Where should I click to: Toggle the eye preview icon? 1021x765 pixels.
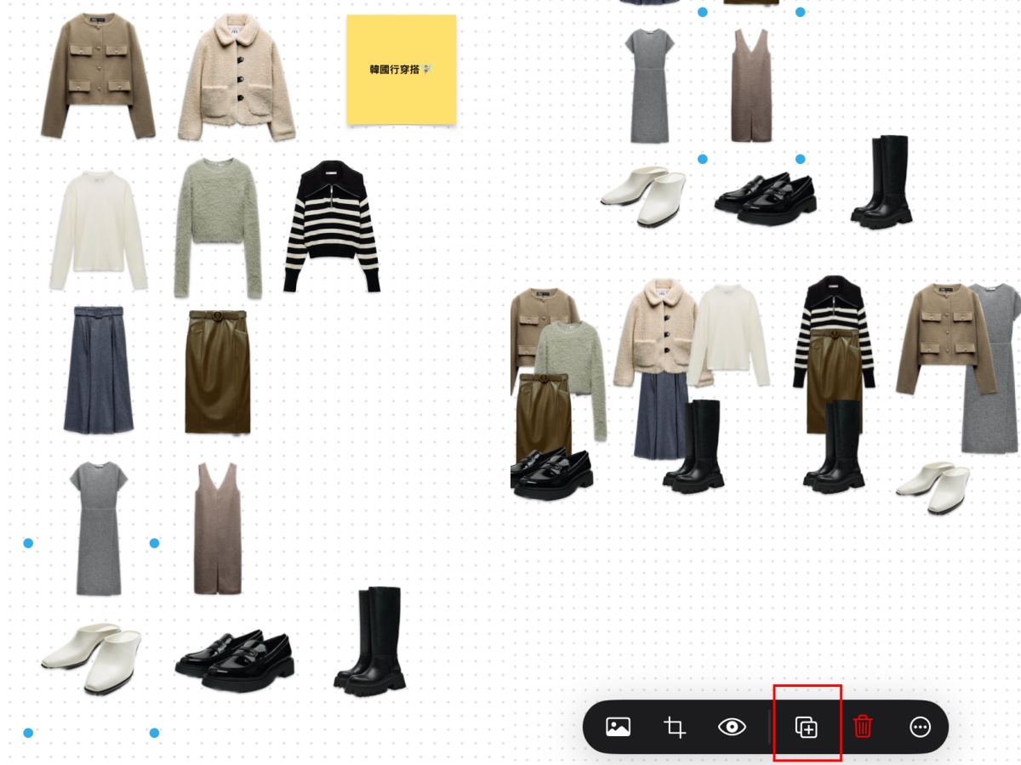coord(732,728)
